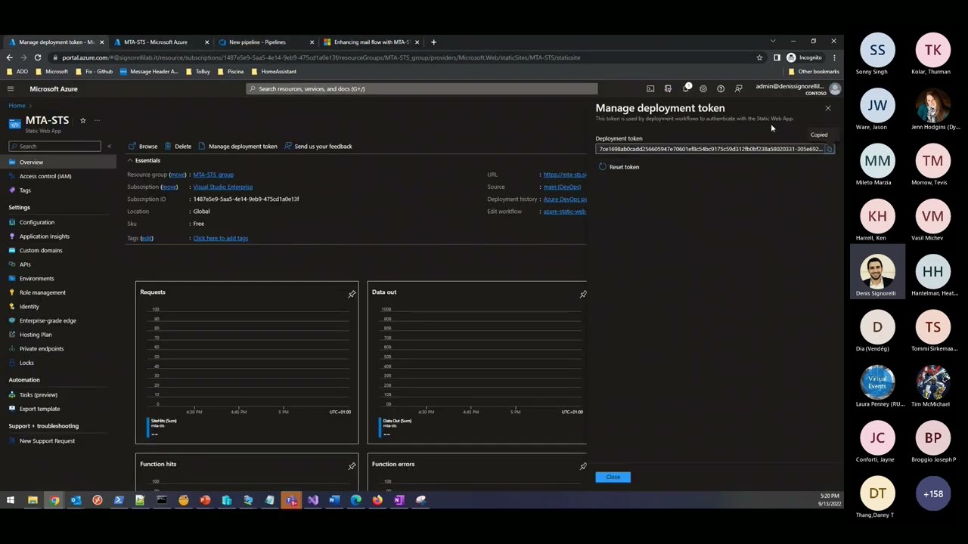This screenshot has width=968, height=544.
Task: Go to Home breadcrumb
Action: click(x=17, y=106)
